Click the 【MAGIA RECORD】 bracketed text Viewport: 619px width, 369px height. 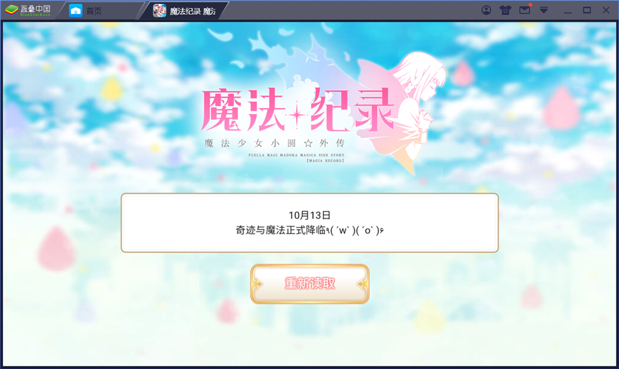[x=326, y=161]
